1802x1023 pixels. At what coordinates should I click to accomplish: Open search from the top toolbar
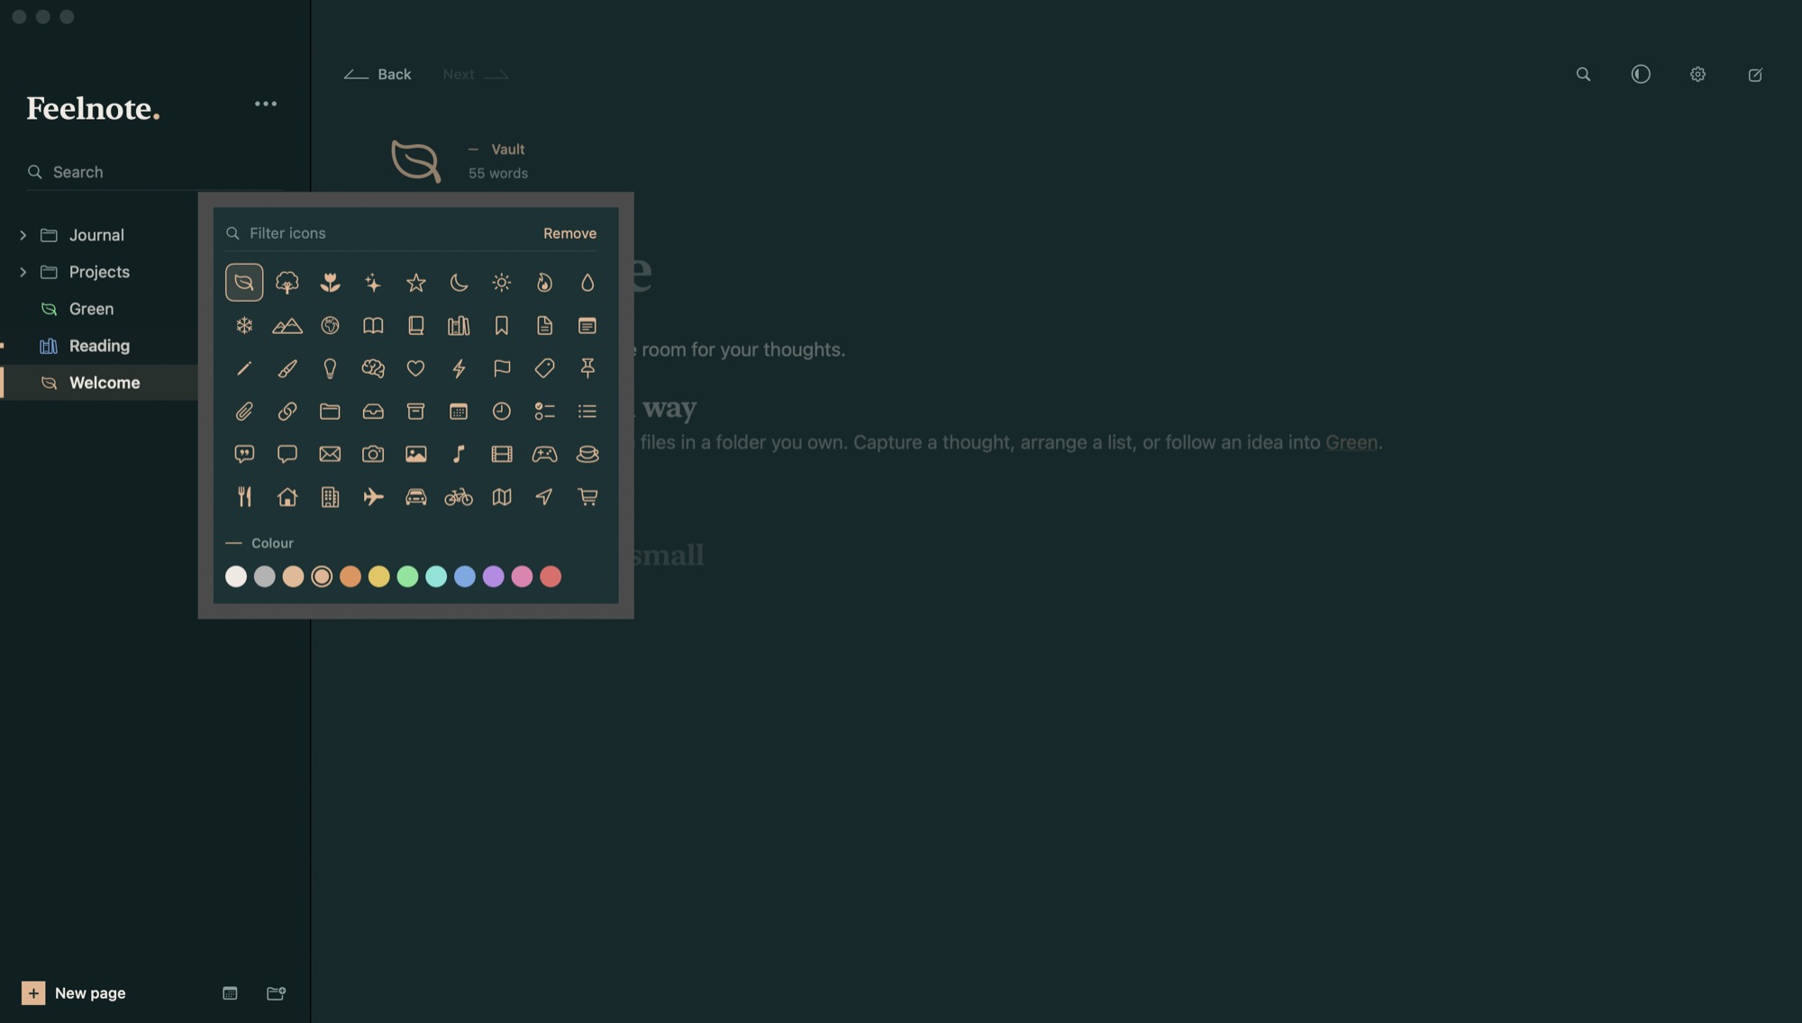pyautogui.click(x=1583, y=75)
